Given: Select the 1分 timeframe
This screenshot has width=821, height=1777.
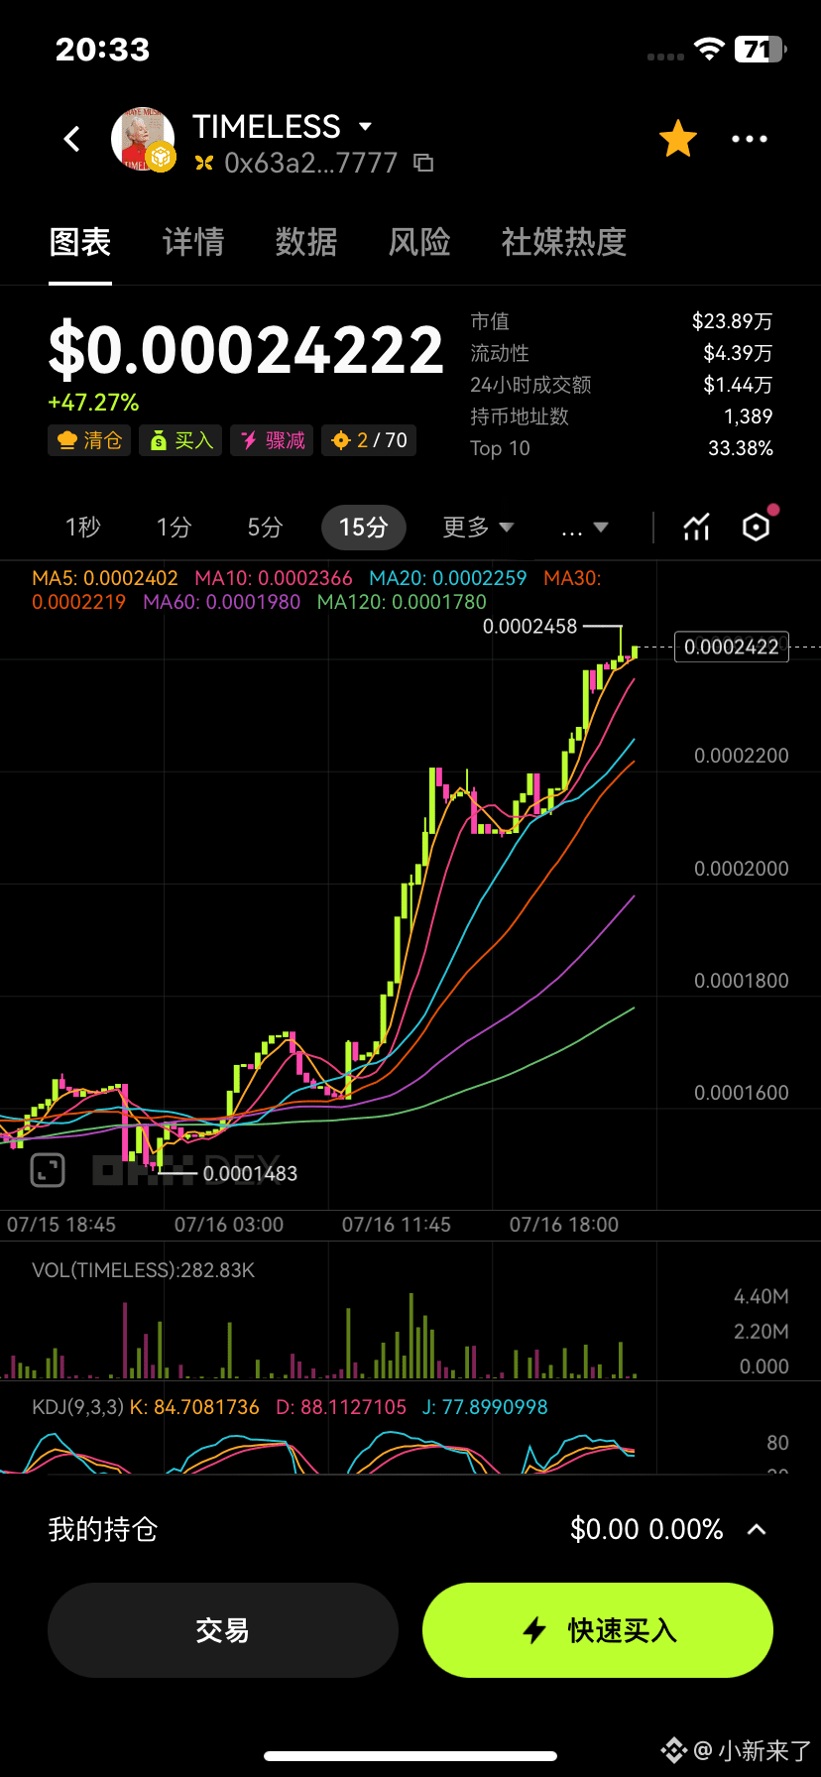Looking at the screenshot, I should (174, 528).
